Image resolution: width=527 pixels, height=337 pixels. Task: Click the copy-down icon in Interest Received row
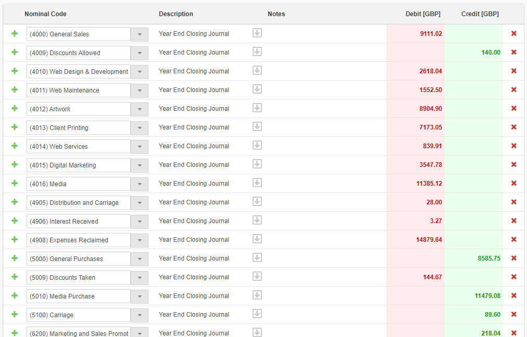pyautogui.click(x=257, y=221)
